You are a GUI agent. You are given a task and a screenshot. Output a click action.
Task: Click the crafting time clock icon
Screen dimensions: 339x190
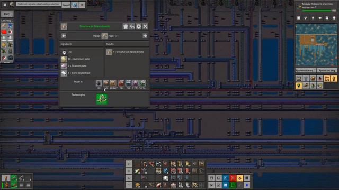pos(64,52)
